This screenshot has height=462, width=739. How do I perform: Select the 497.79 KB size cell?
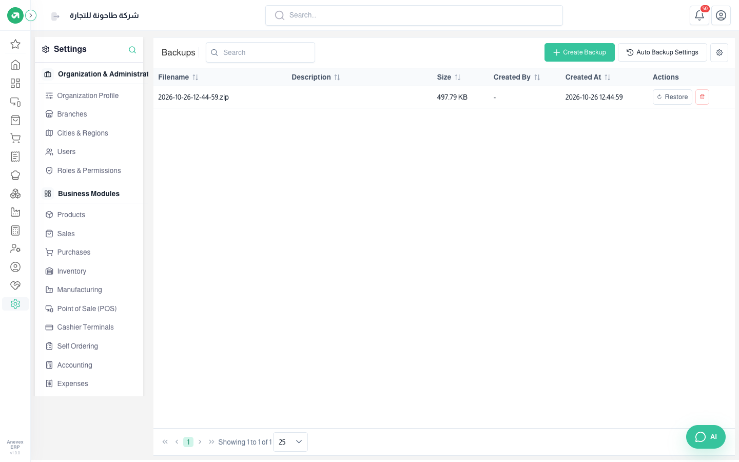click(x=452, y=97)
